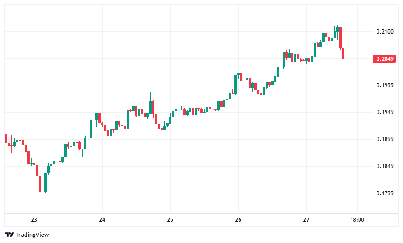
Task: Select the tall green candle above date 26
Action: 235,83
